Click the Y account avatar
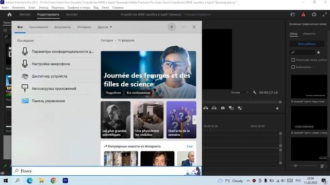330x185 pixels. coord(172,27)
